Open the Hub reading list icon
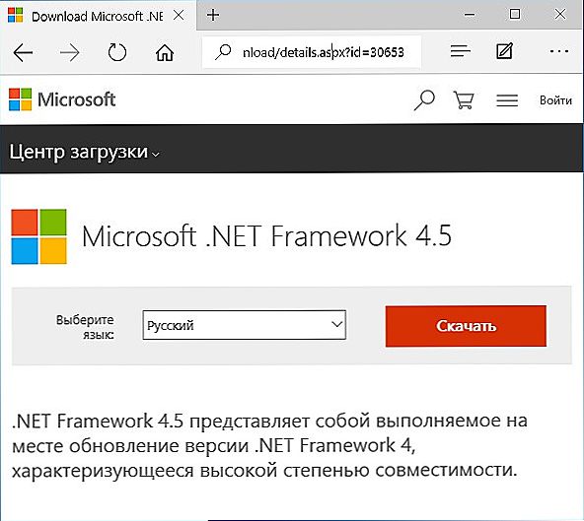This screenshot has width=584, height=521. pos(460,51)
